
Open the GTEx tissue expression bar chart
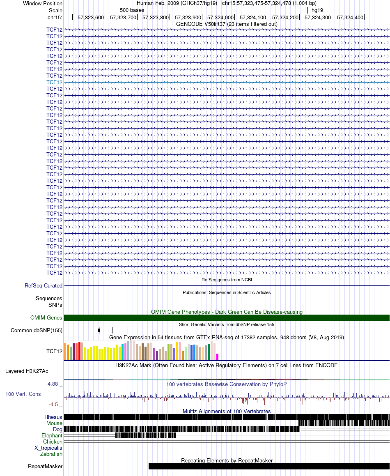click(x=142, y=350)
